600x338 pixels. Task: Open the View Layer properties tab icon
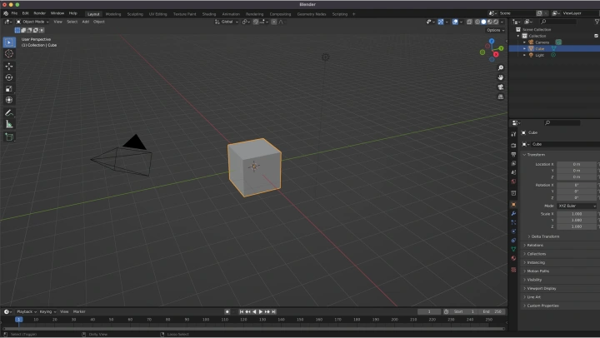[x=513, y=163]
